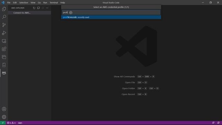Open the Go menu

click(x=39, y=2)
